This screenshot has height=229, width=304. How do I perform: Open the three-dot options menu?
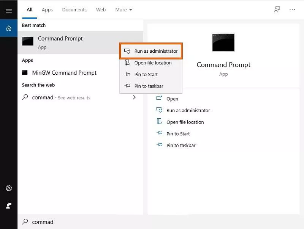pos(292,10)
